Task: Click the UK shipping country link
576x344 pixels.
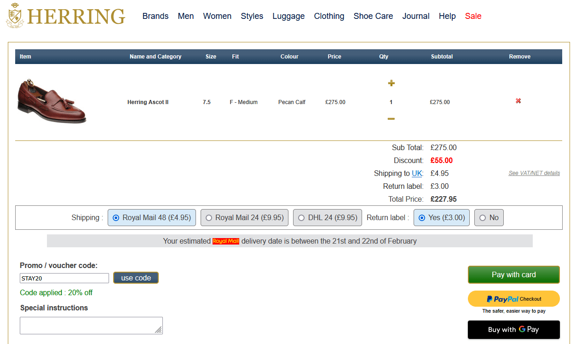Action: point(417,174)
